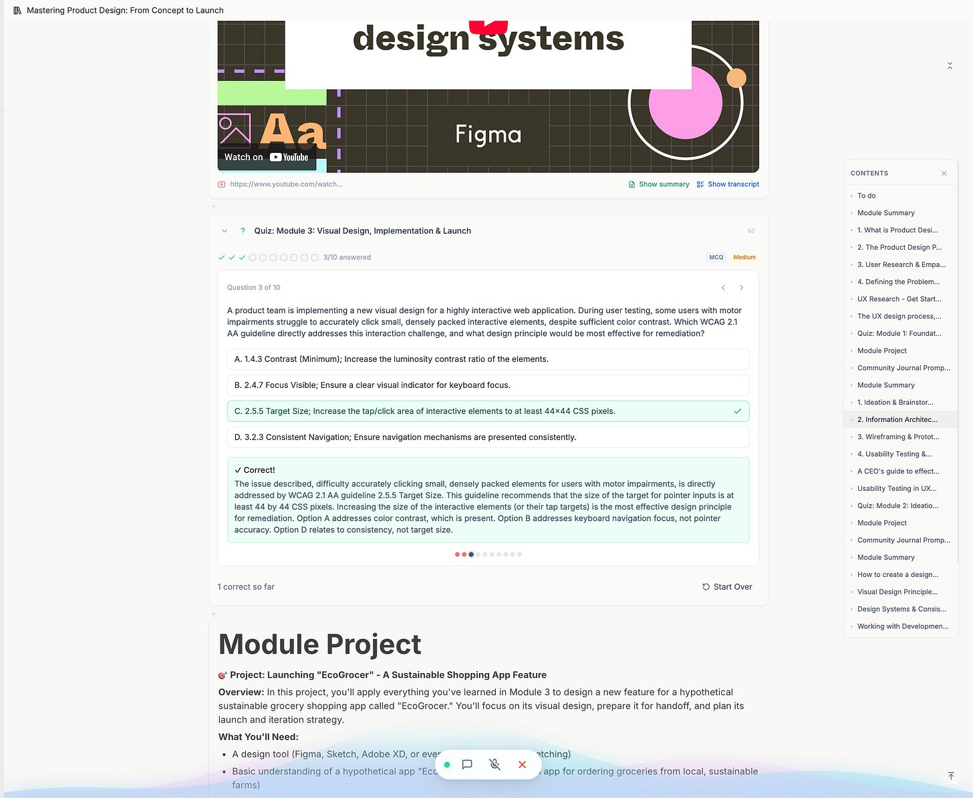This screenshot has width=973, height=798.
Task: Select answer B 2.4.7 Focus Visible
Action: [488, 385]
